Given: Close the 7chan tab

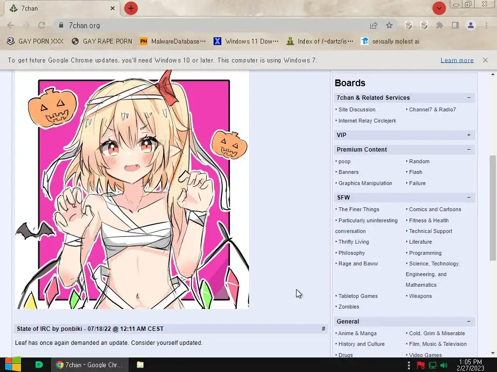Looking at the screenshot, I should click(x=113, y=9).
